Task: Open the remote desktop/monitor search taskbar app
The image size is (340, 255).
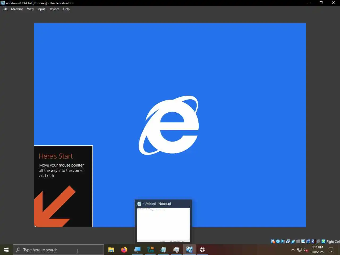Action: click(x=137, y=250)
